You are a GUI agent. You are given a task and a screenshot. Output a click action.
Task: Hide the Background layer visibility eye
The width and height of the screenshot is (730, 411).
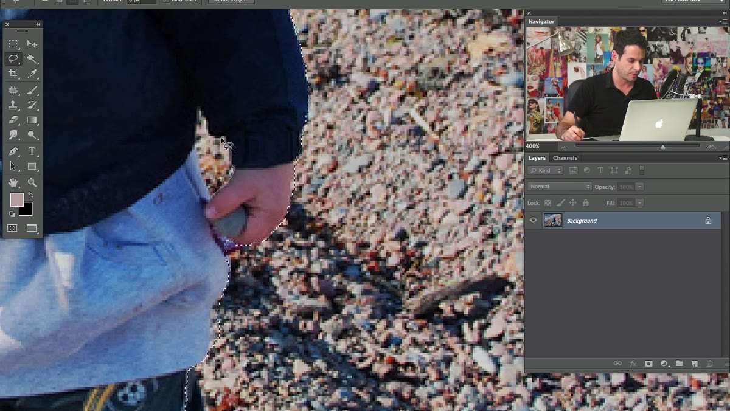pos(534,220)
